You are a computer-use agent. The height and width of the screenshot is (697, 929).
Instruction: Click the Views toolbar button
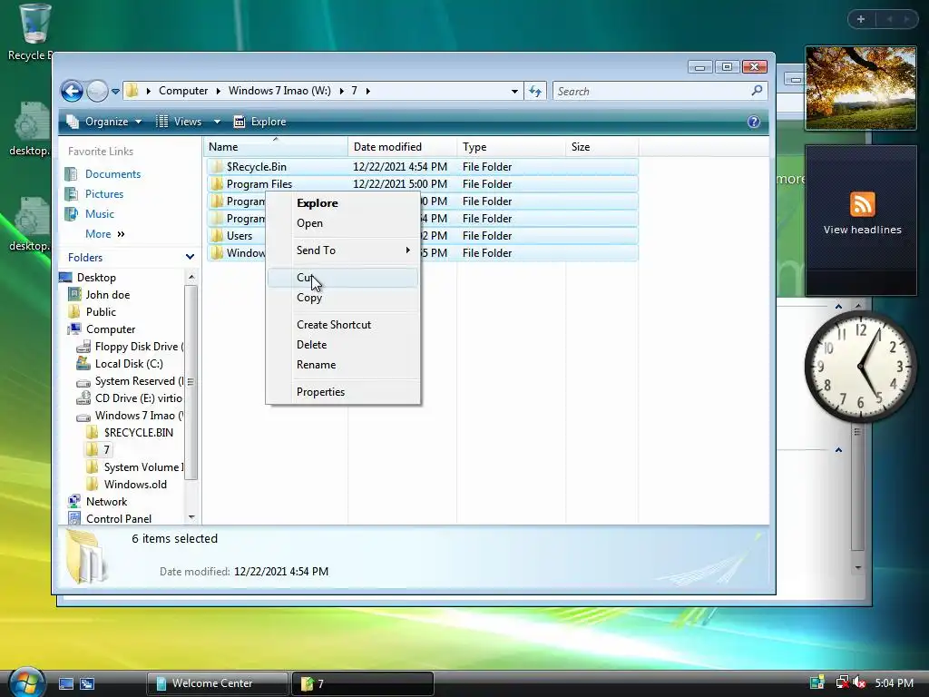(x=179, y=122)
